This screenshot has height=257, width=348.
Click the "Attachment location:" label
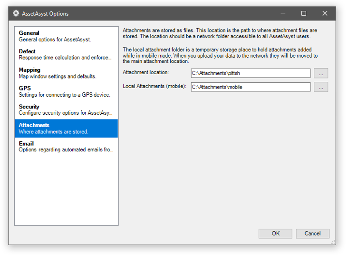coord(146,72)
